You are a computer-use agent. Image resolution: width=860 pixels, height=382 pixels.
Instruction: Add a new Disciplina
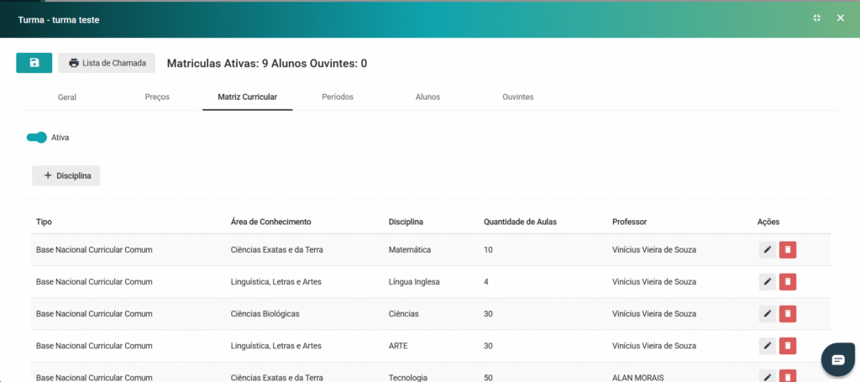(66, 176)
